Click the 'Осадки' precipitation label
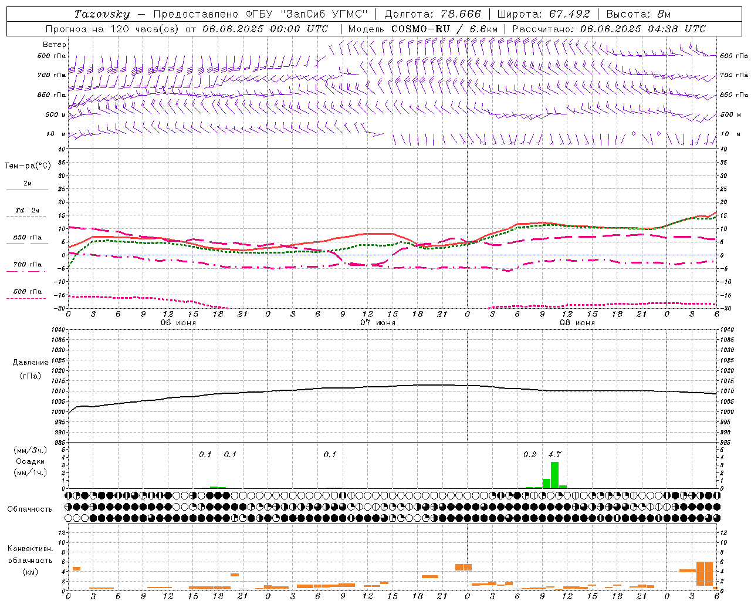Image resolution: width=751 pixels, height=601 pixels. pos(31,461)
